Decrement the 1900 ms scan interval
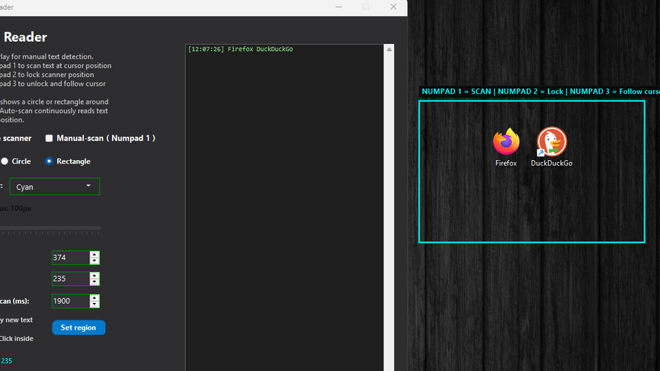The height and width of the screenshot is (371, 660). tap(95, 304)
